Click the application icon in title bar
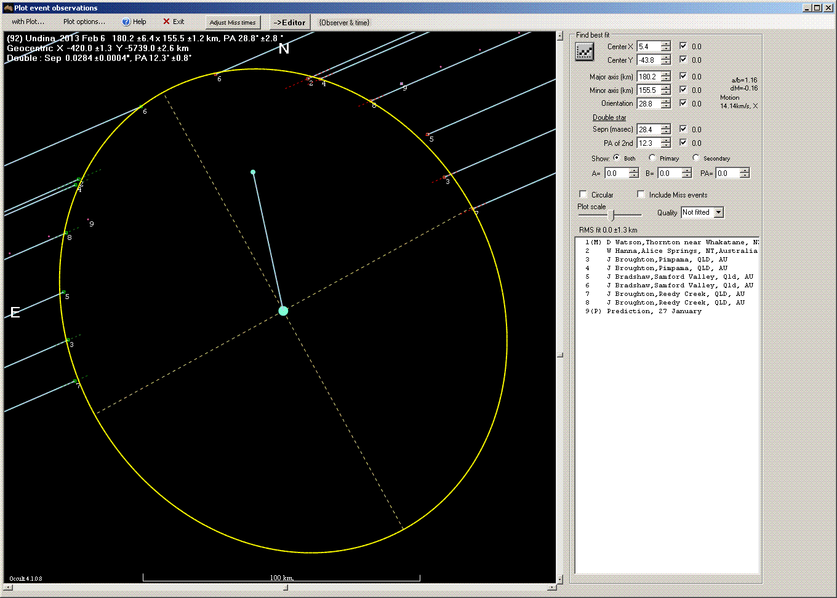Viewport: 837px width, 598px height. [8, 8]
